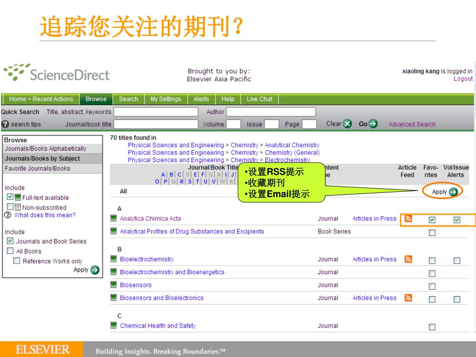Check Vol/Issue Alerts for Biosensors and Bioelectronics

pos(456,299)
